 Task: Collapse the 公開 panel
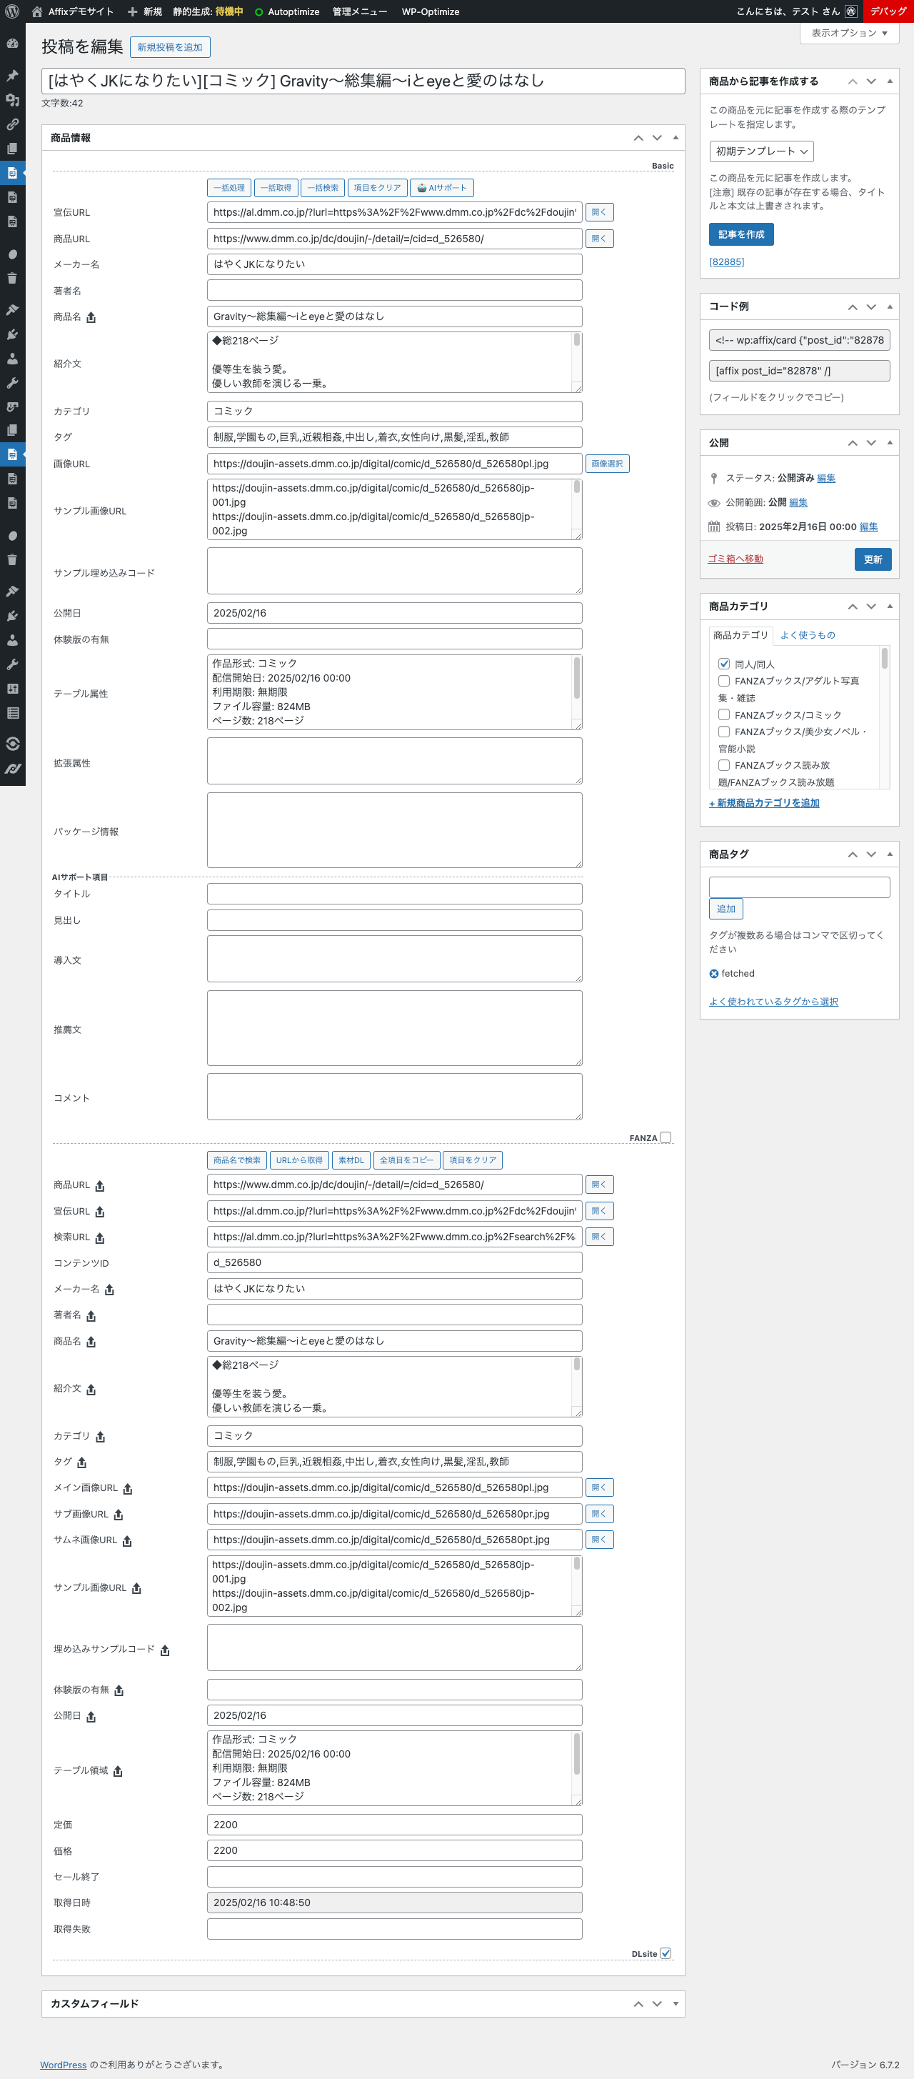tap(890, 443)
